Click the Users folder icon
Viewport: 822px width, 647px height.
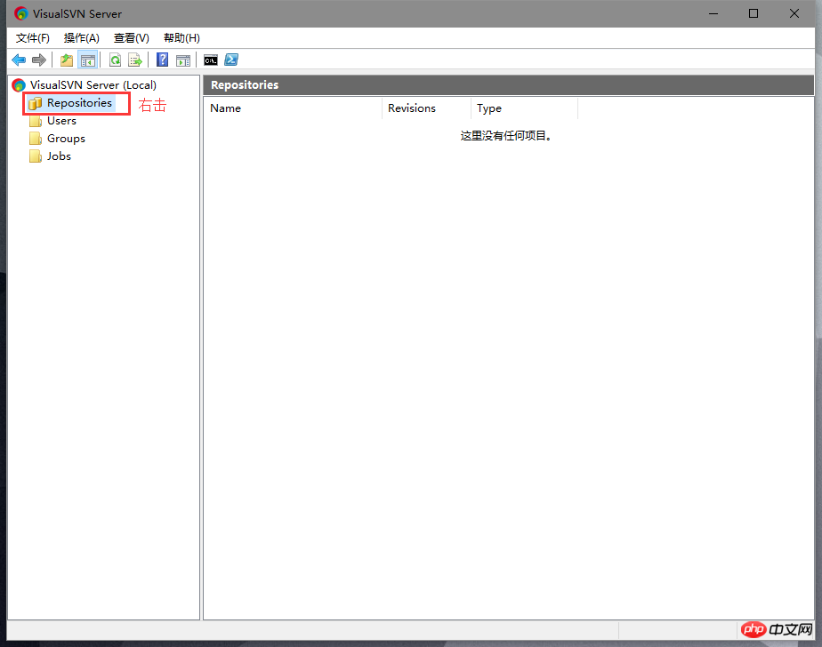pyautogui.click(x=36, y=121)
